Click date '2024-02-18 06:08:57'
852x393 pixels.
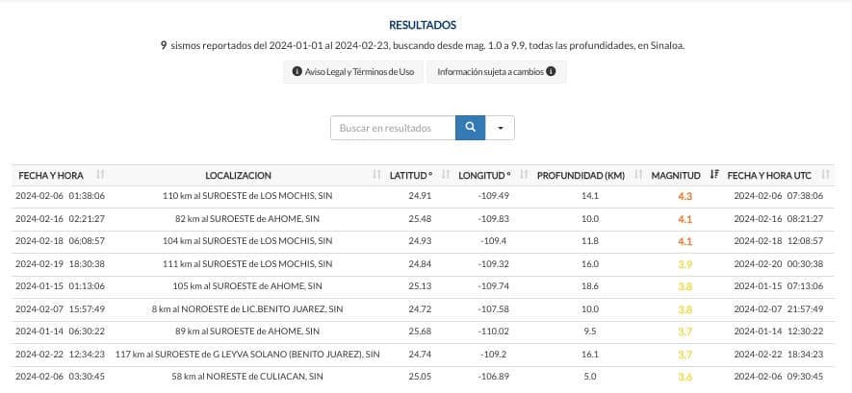click(61, 240)
